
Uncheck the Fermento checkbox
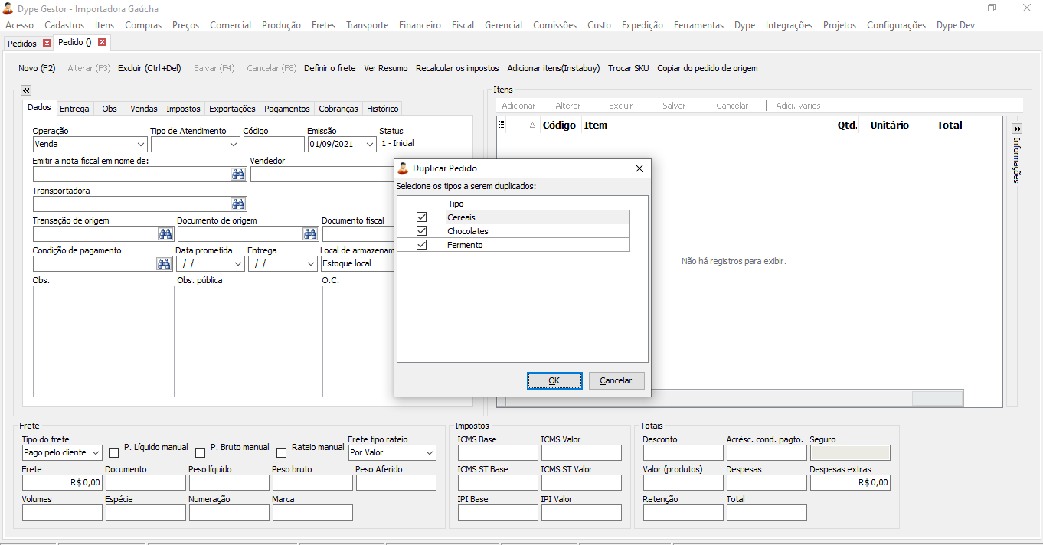click(x=421, y=245)
